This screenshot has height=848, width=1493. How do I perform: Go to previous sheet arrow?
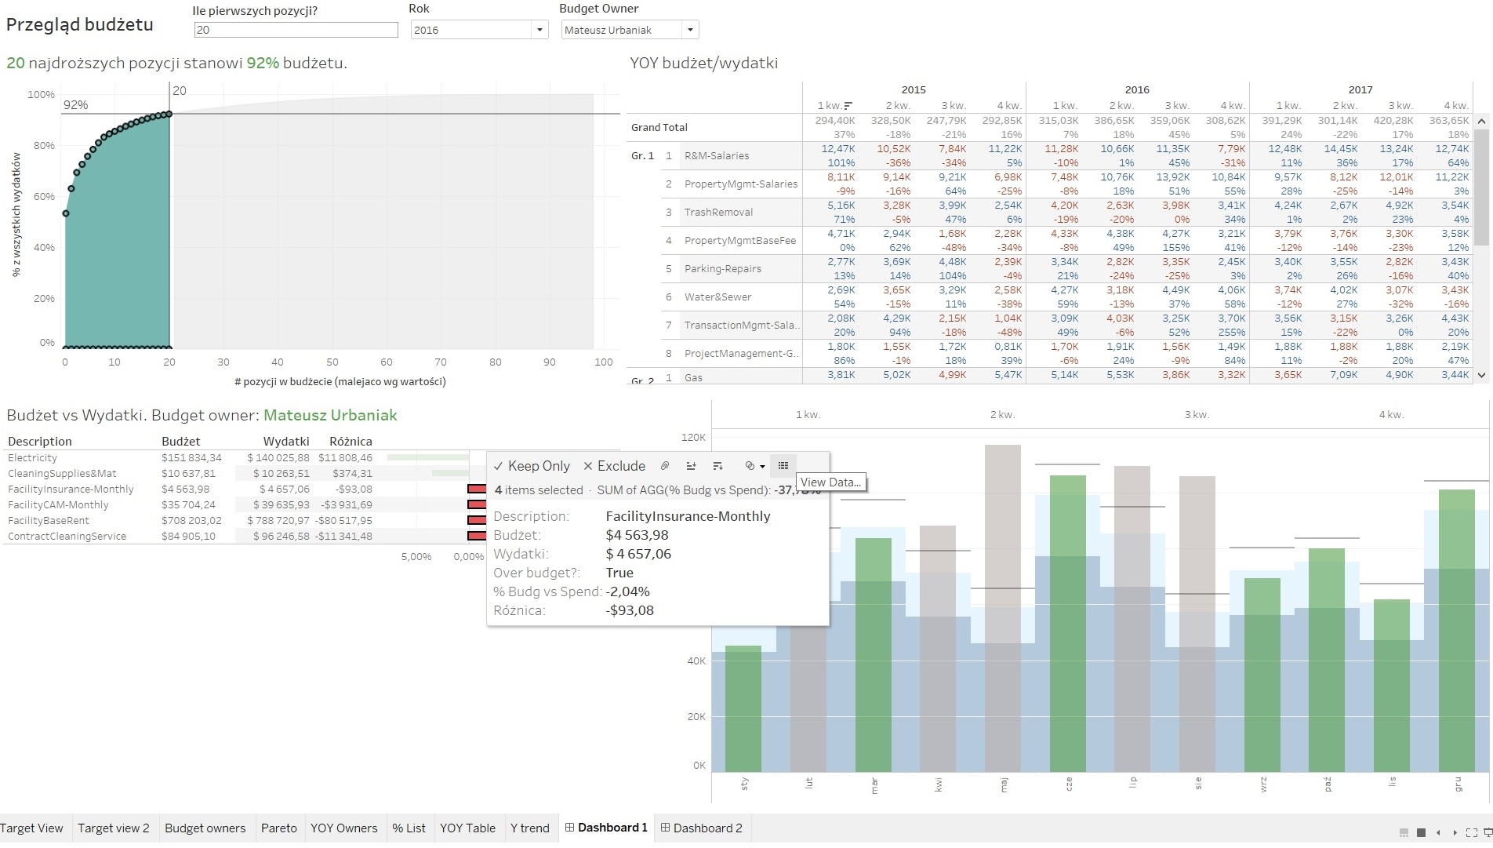coord(1438,832)
